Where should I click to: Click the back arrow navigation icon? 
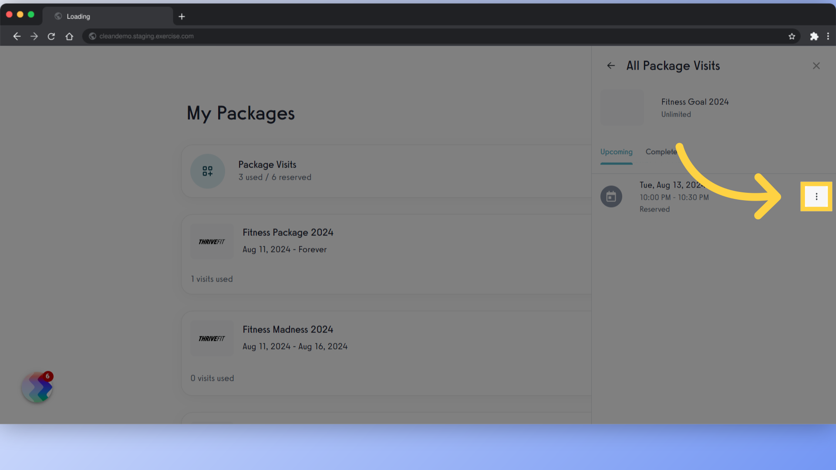[611, 65]
